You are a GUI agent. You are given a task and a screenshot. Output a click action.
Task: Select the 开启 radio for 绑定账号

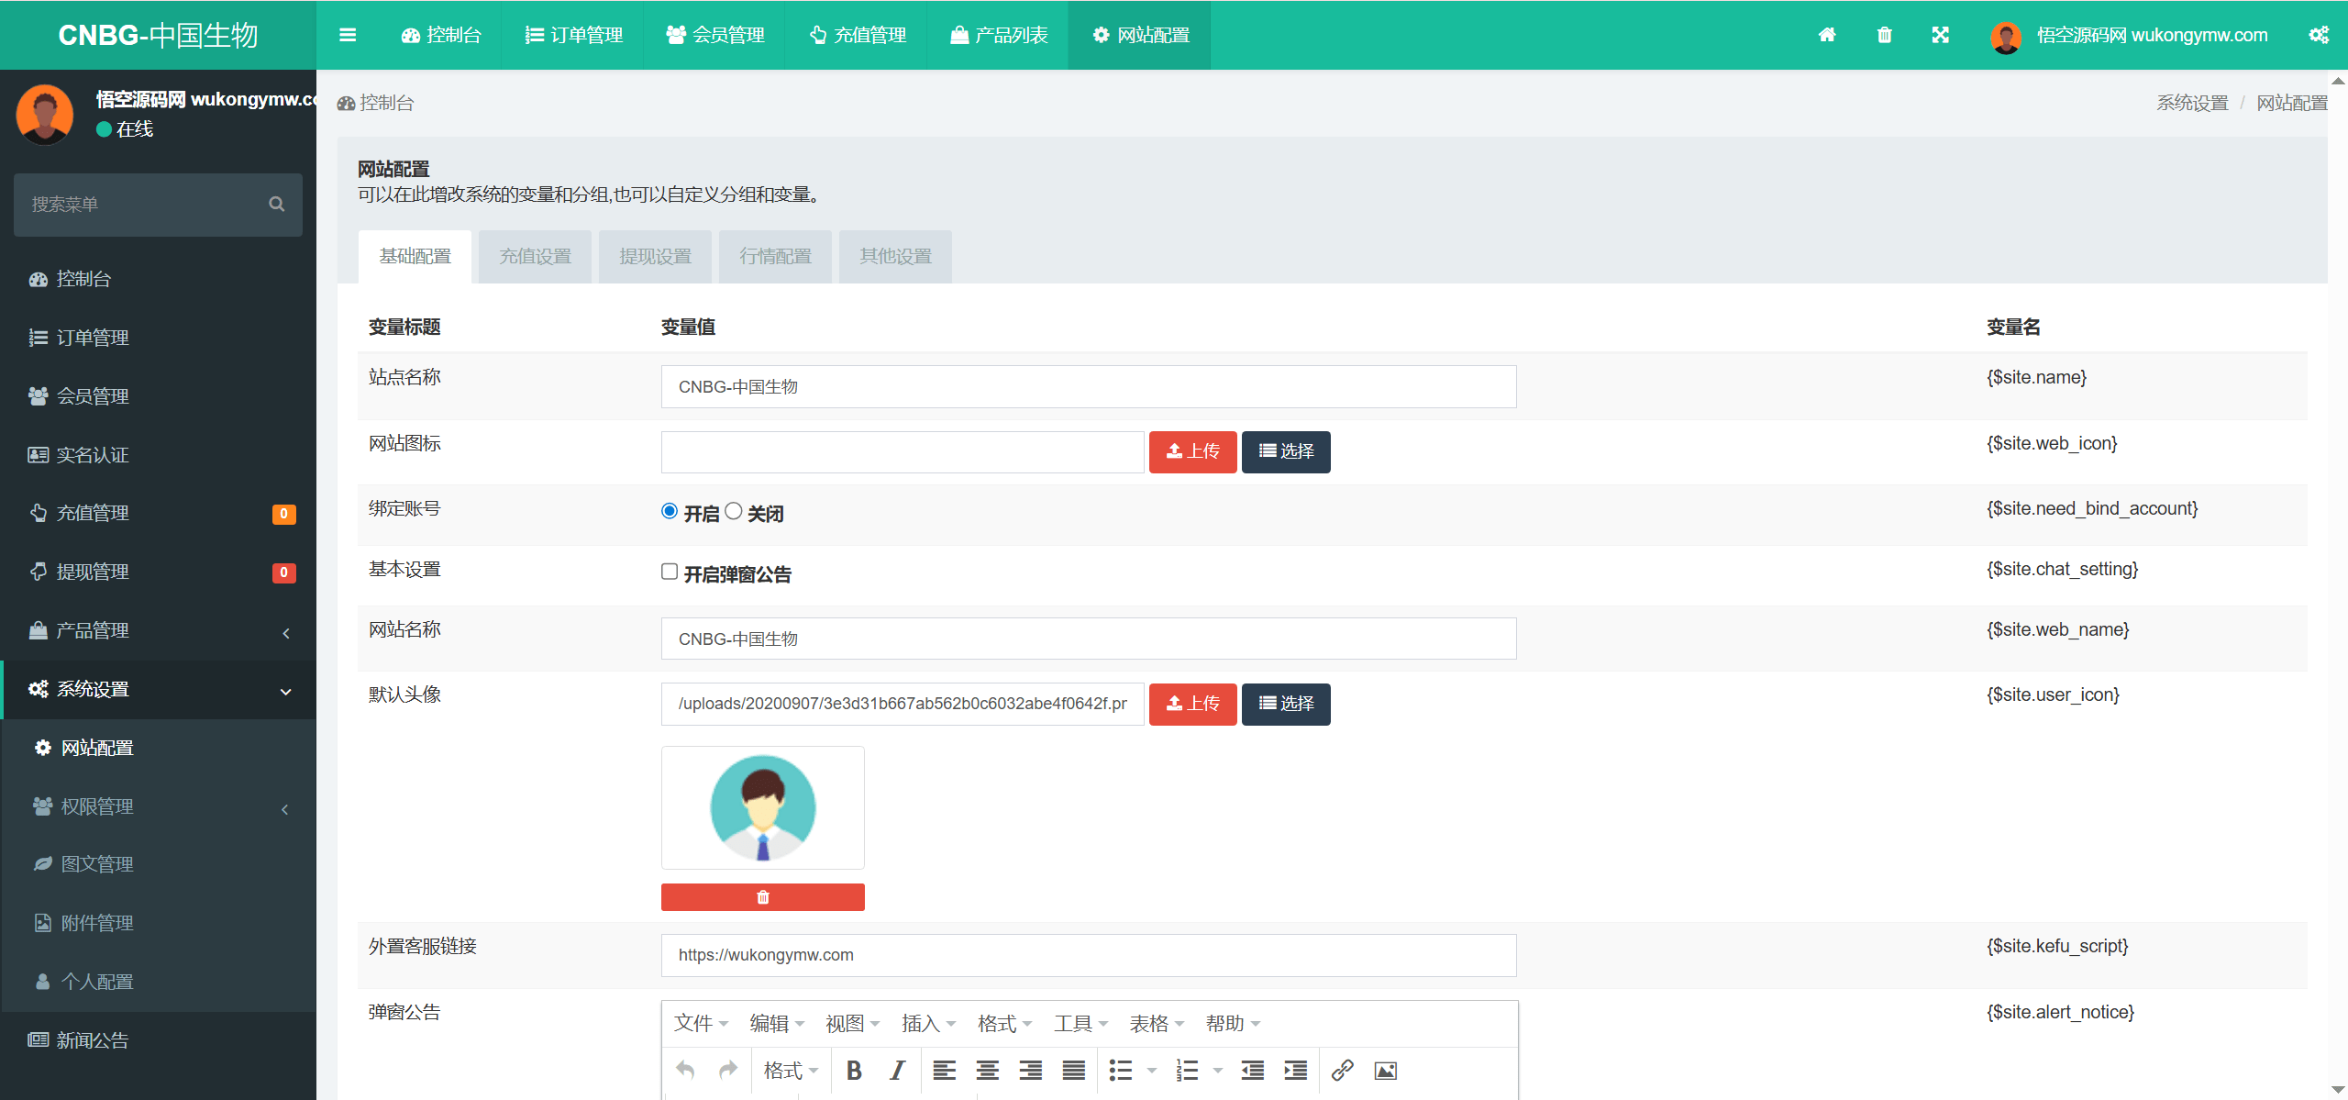click(670, 511)
